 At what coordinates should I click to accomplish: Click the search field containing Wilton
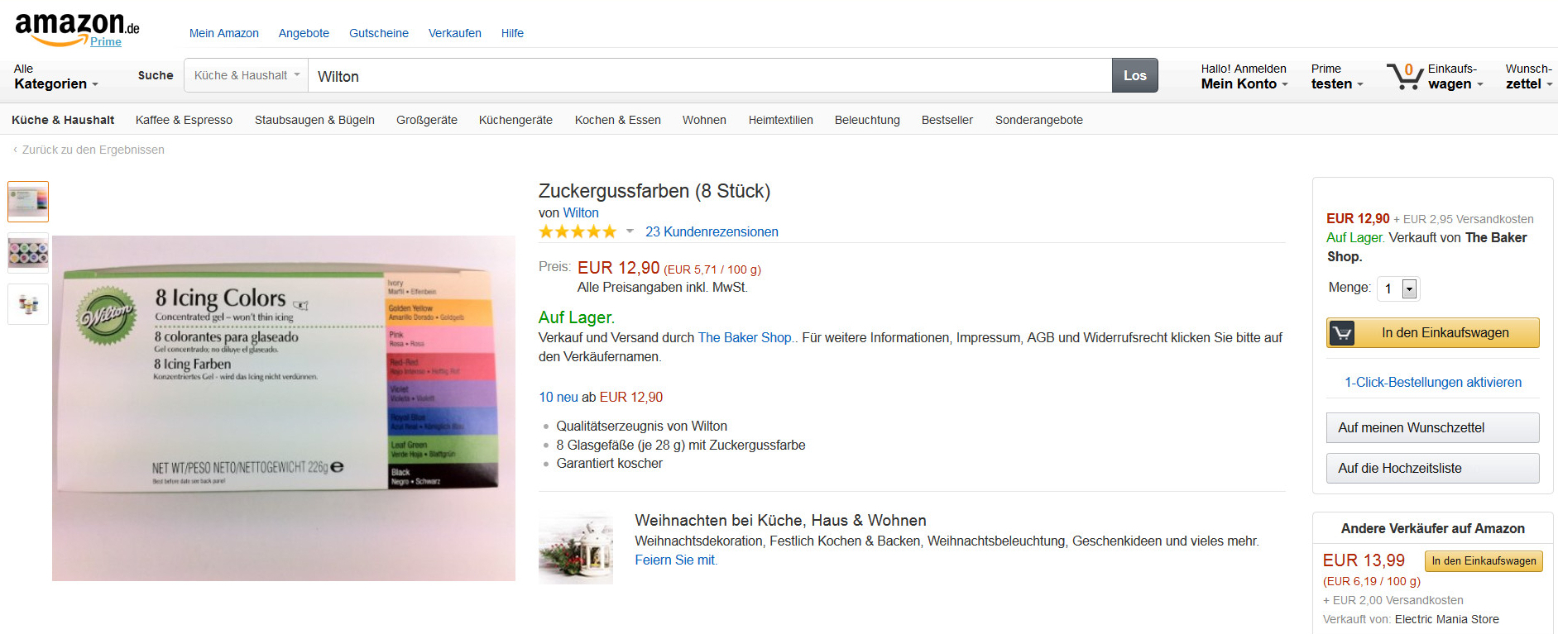pos(710,75)
